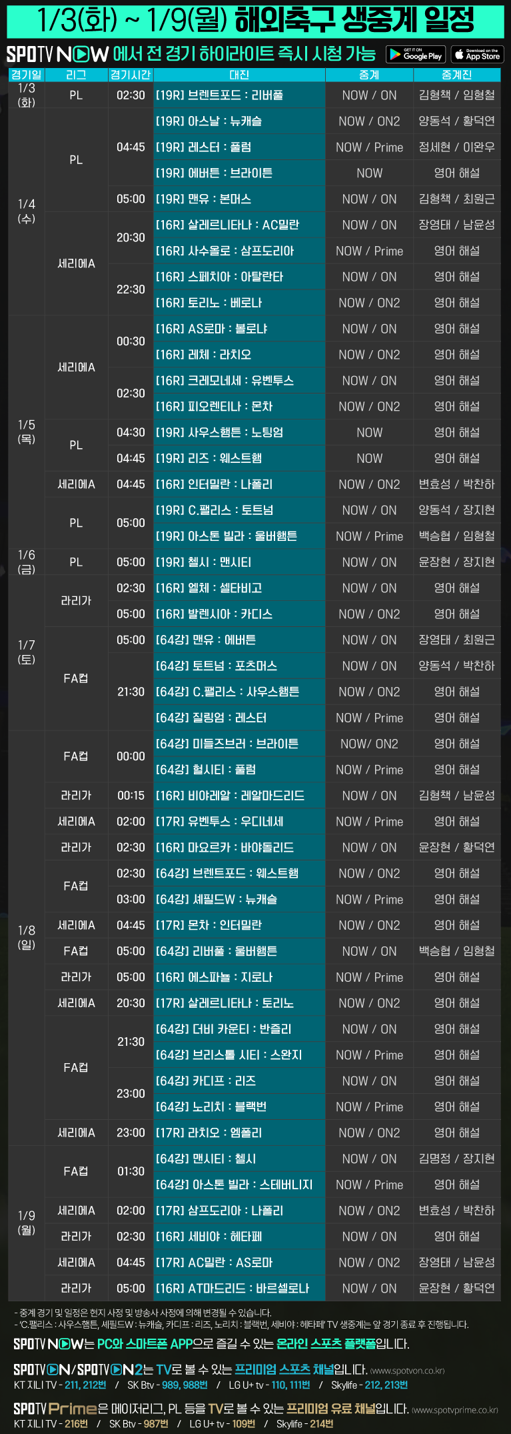
Task: Click the 1/8 (일) date cell
Action: pos(27,937)
